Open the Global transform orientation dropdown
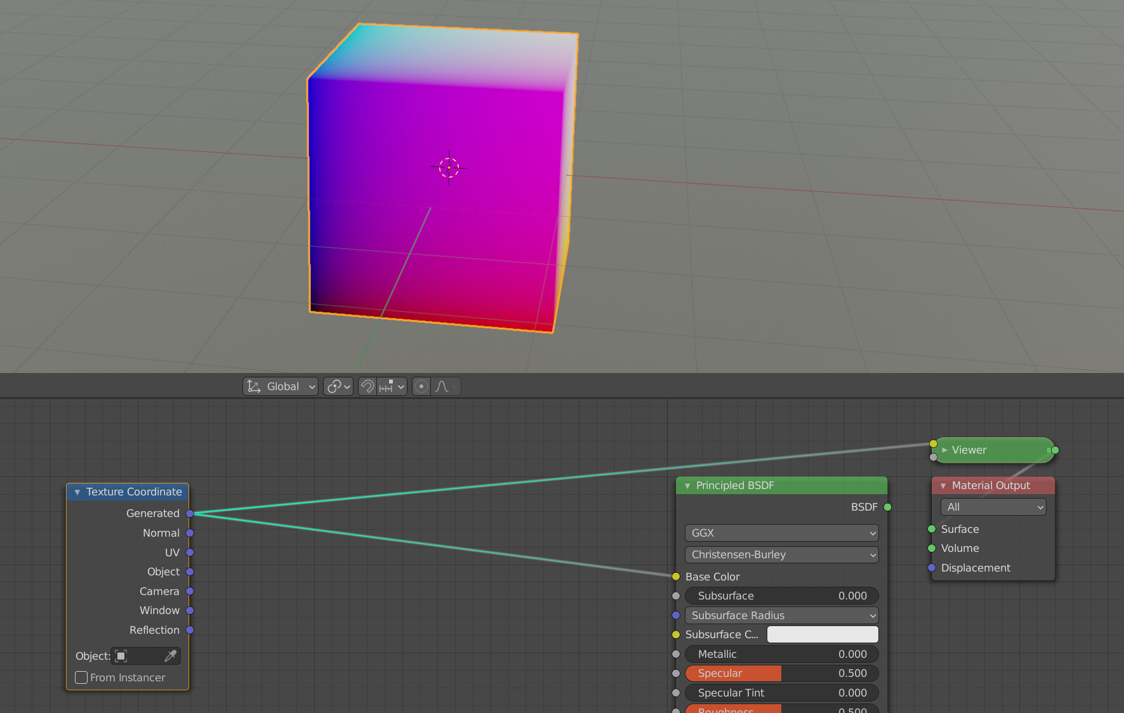Image resolution: width=1124 pixels, height=713 pixels. point(280,386)
